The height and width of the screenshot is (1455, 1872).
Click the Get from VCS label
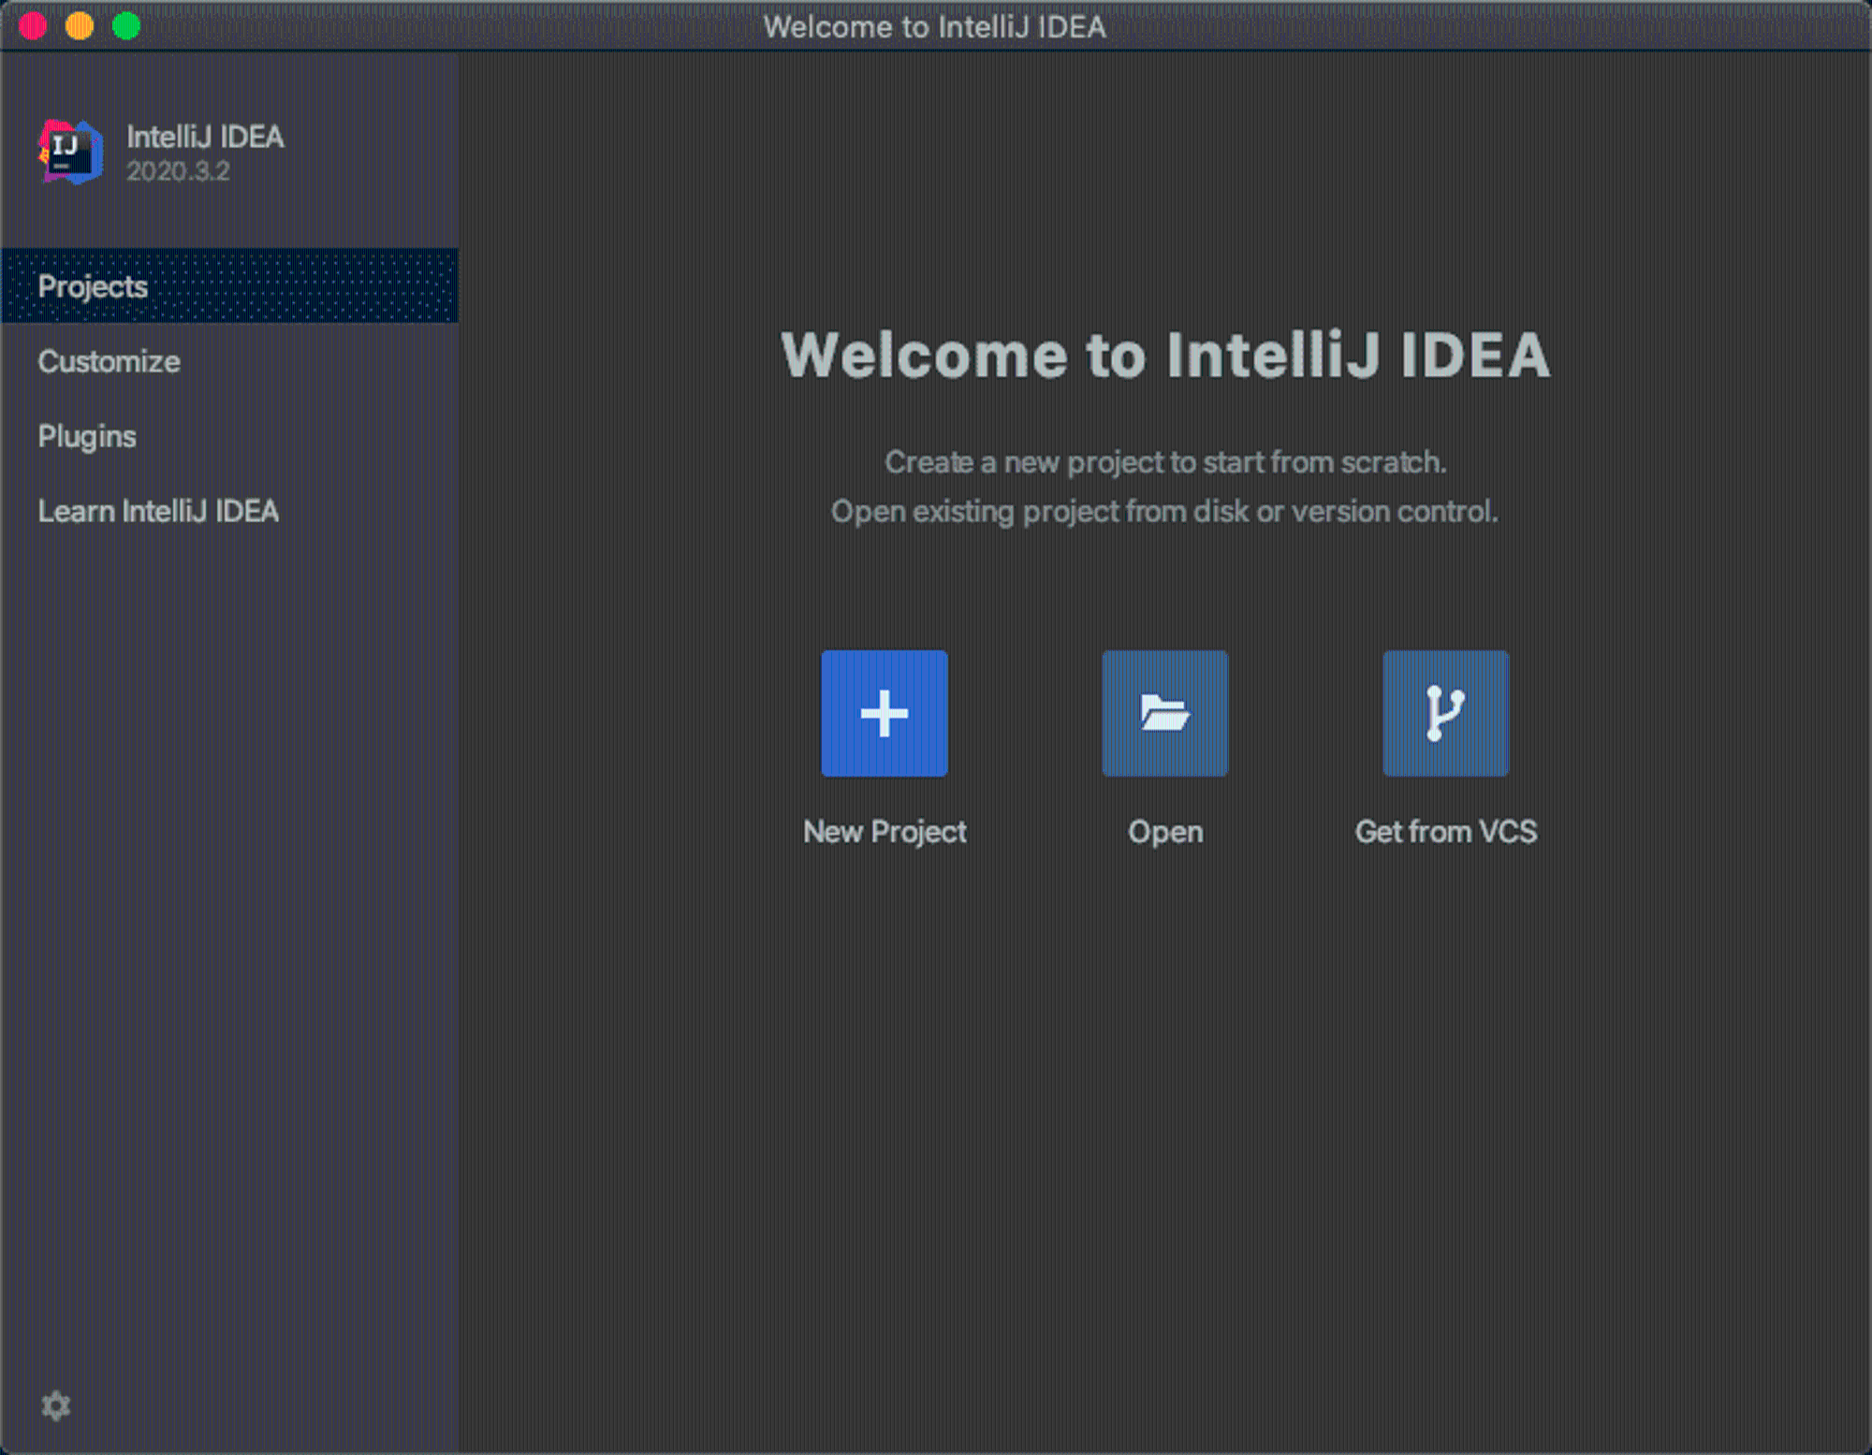1446,832
